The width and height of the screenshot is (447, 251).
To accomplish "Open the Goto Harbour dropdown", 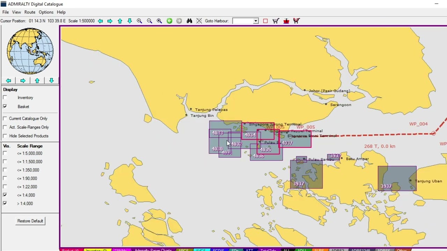I will pyautogui.click(x=256, y=21).
